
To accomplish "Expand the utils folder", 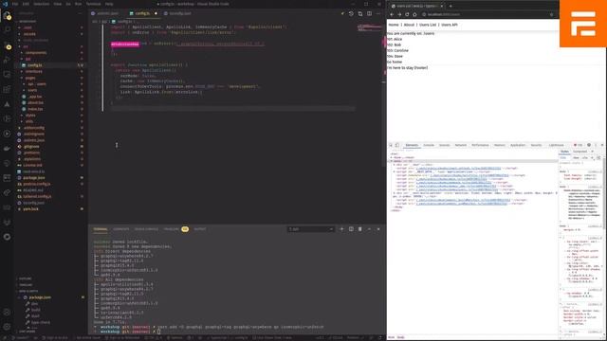I will tap(29, 121).
